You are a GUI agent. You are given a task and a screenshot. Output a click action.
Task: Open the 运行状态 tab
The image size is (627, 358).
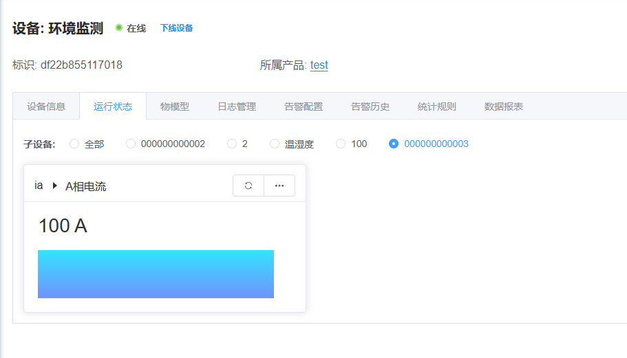click(113, 107)
